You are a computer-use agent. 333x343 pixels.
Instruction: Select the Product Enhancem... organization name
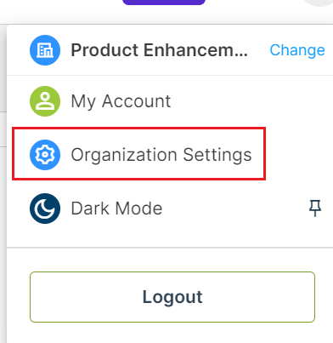click(159, 50)
